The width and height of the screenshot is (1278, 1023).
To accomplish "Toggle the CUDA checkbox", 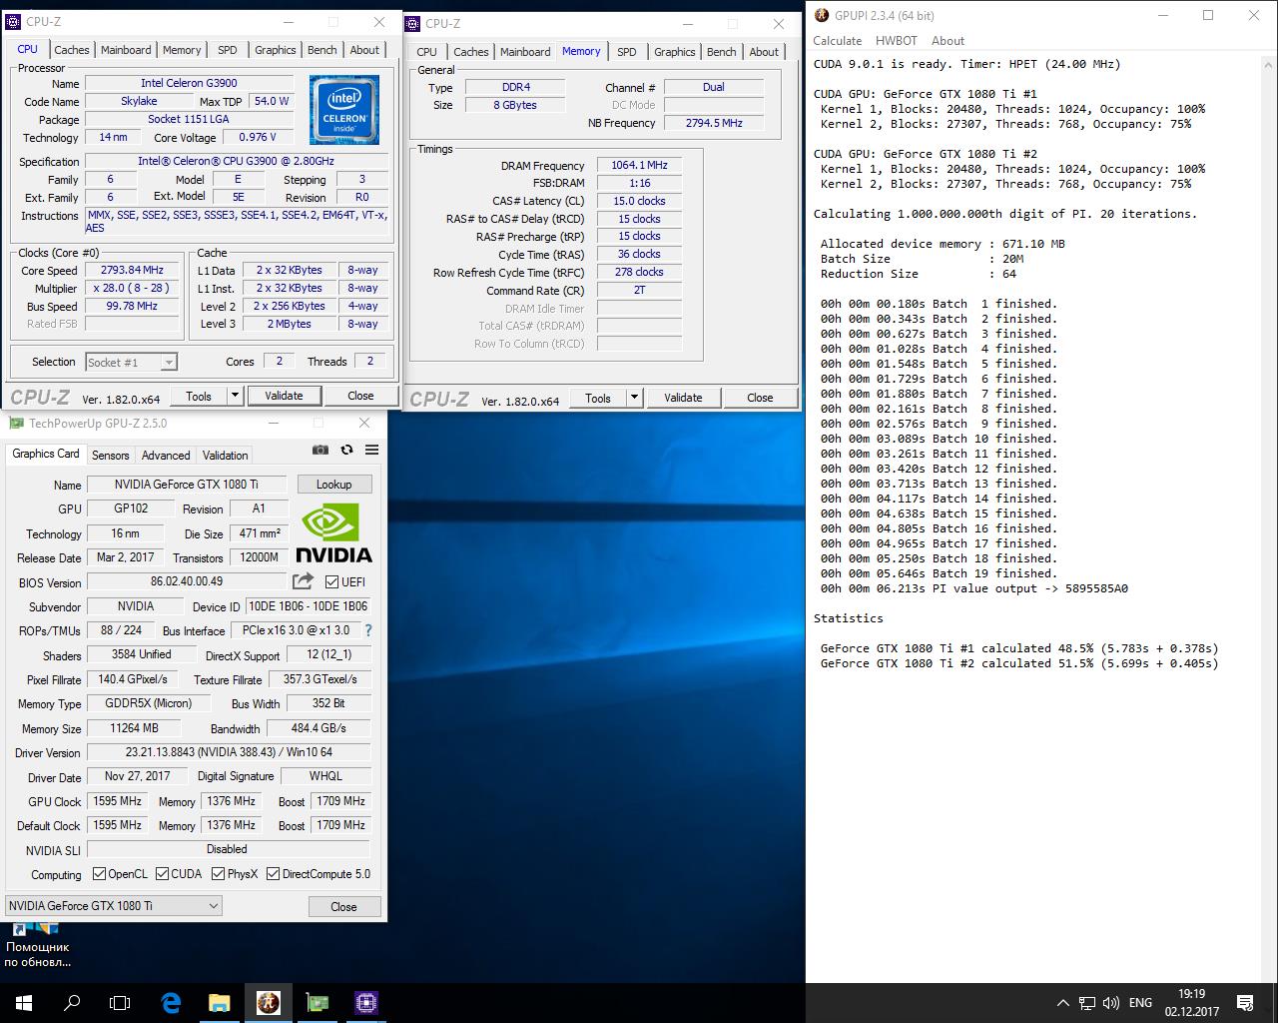I will (x=162, y=874).
